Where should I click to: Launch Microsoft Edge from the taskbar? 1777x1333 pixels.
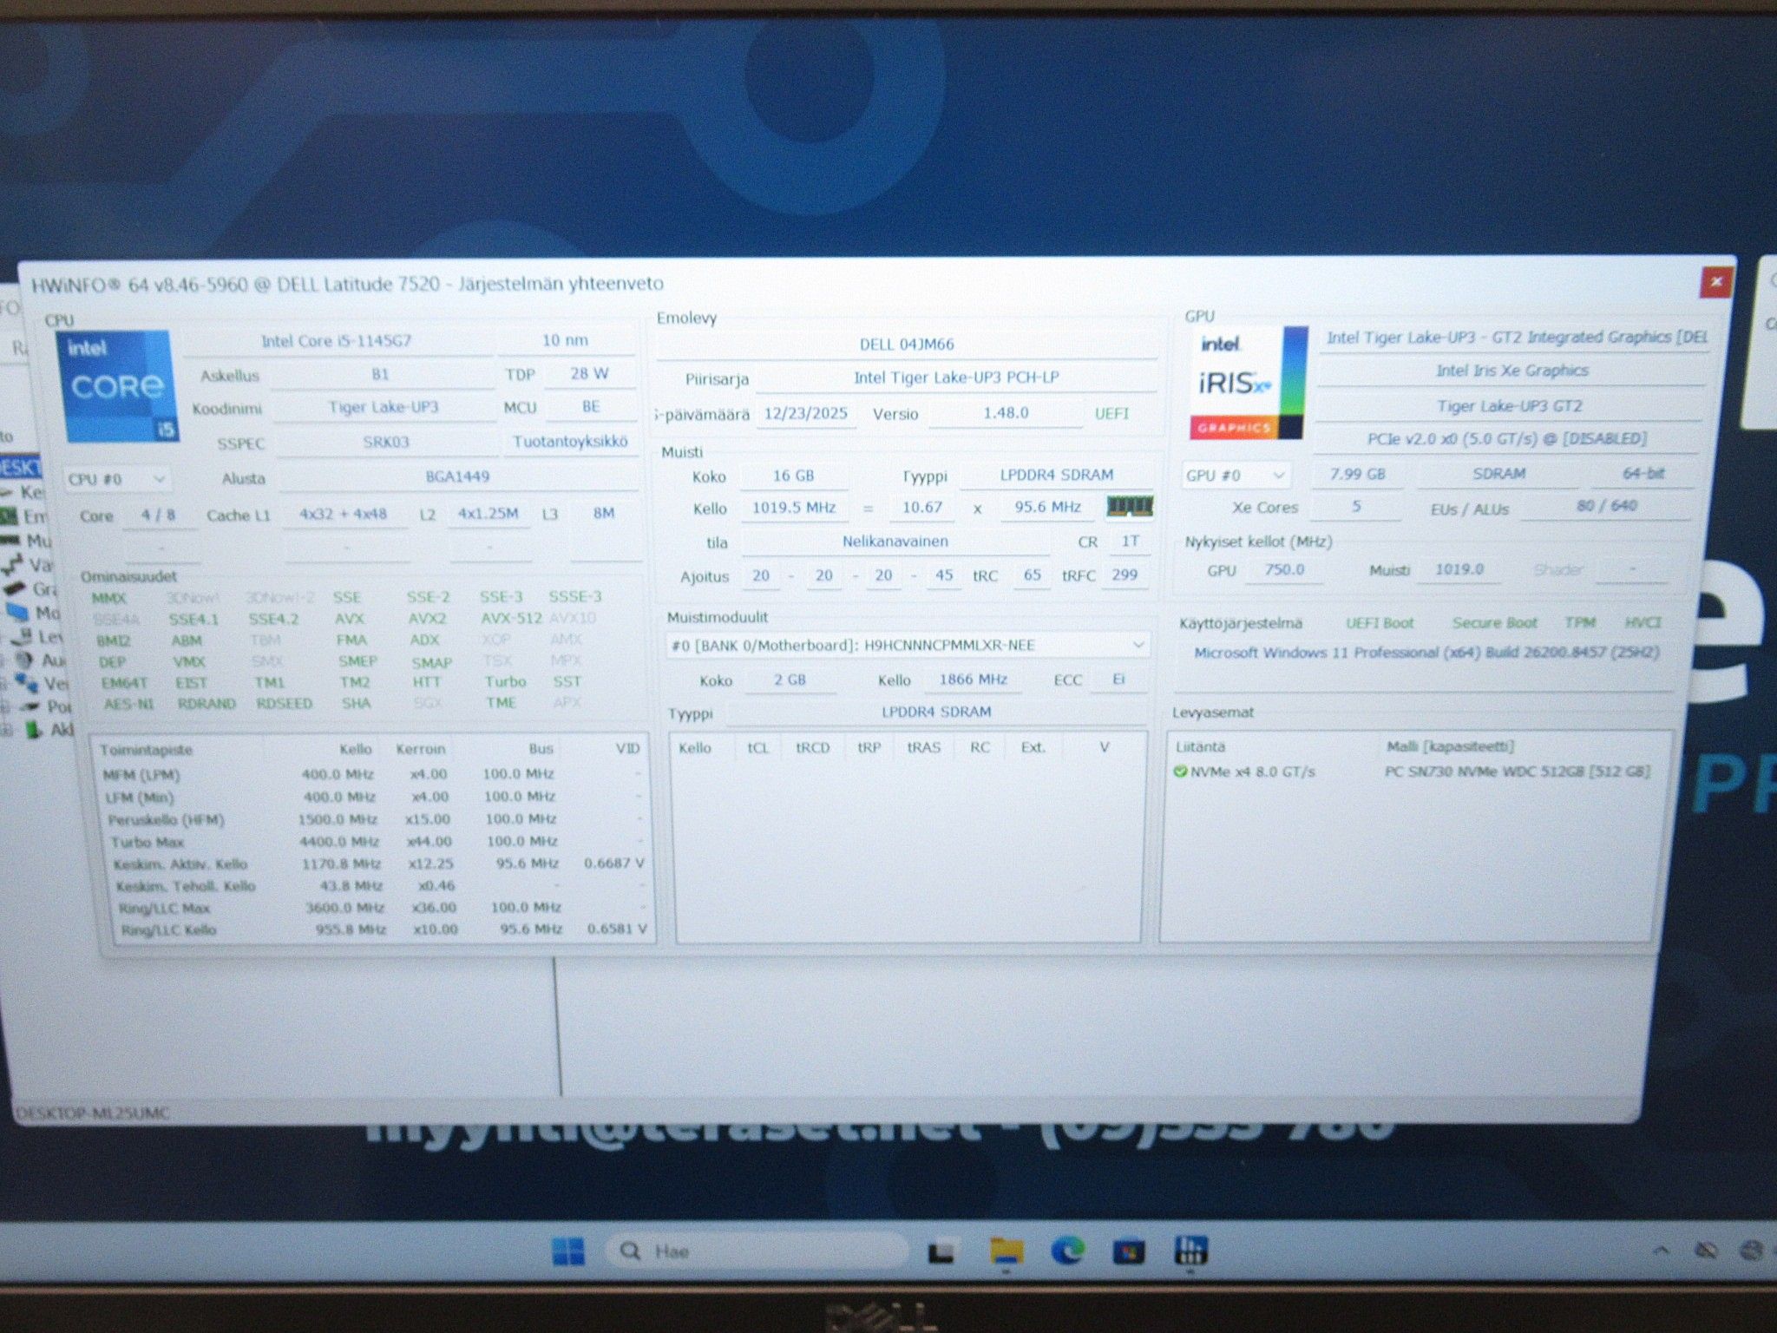(1068, 1251)
